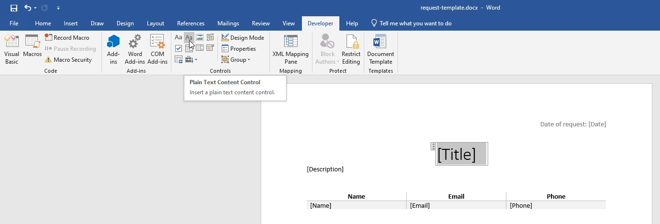Open the Visual Basic editor

[12, 50]
